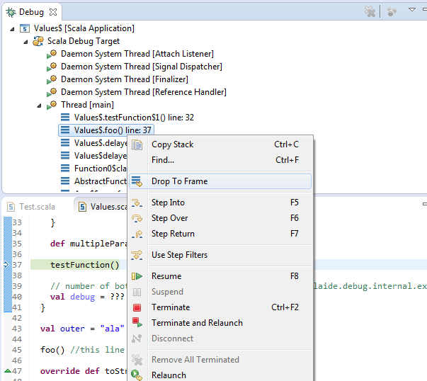Choose Find... from the context menu

[x=163, y=160]
